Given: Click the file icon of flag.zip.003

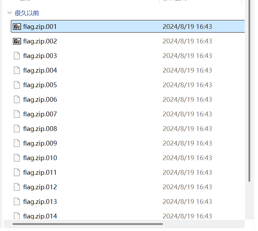Looking at the screenshot, I should [x=17, y=56].
